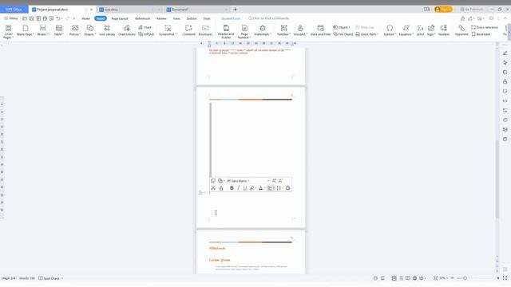Viewport: 511px width, 287px height.
Task: Add a Watermark
Action: tap(263, 30)
